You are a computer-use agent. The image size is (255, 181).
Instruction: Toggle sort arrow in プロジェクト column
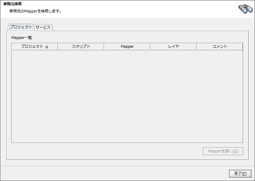pos(47,47)
